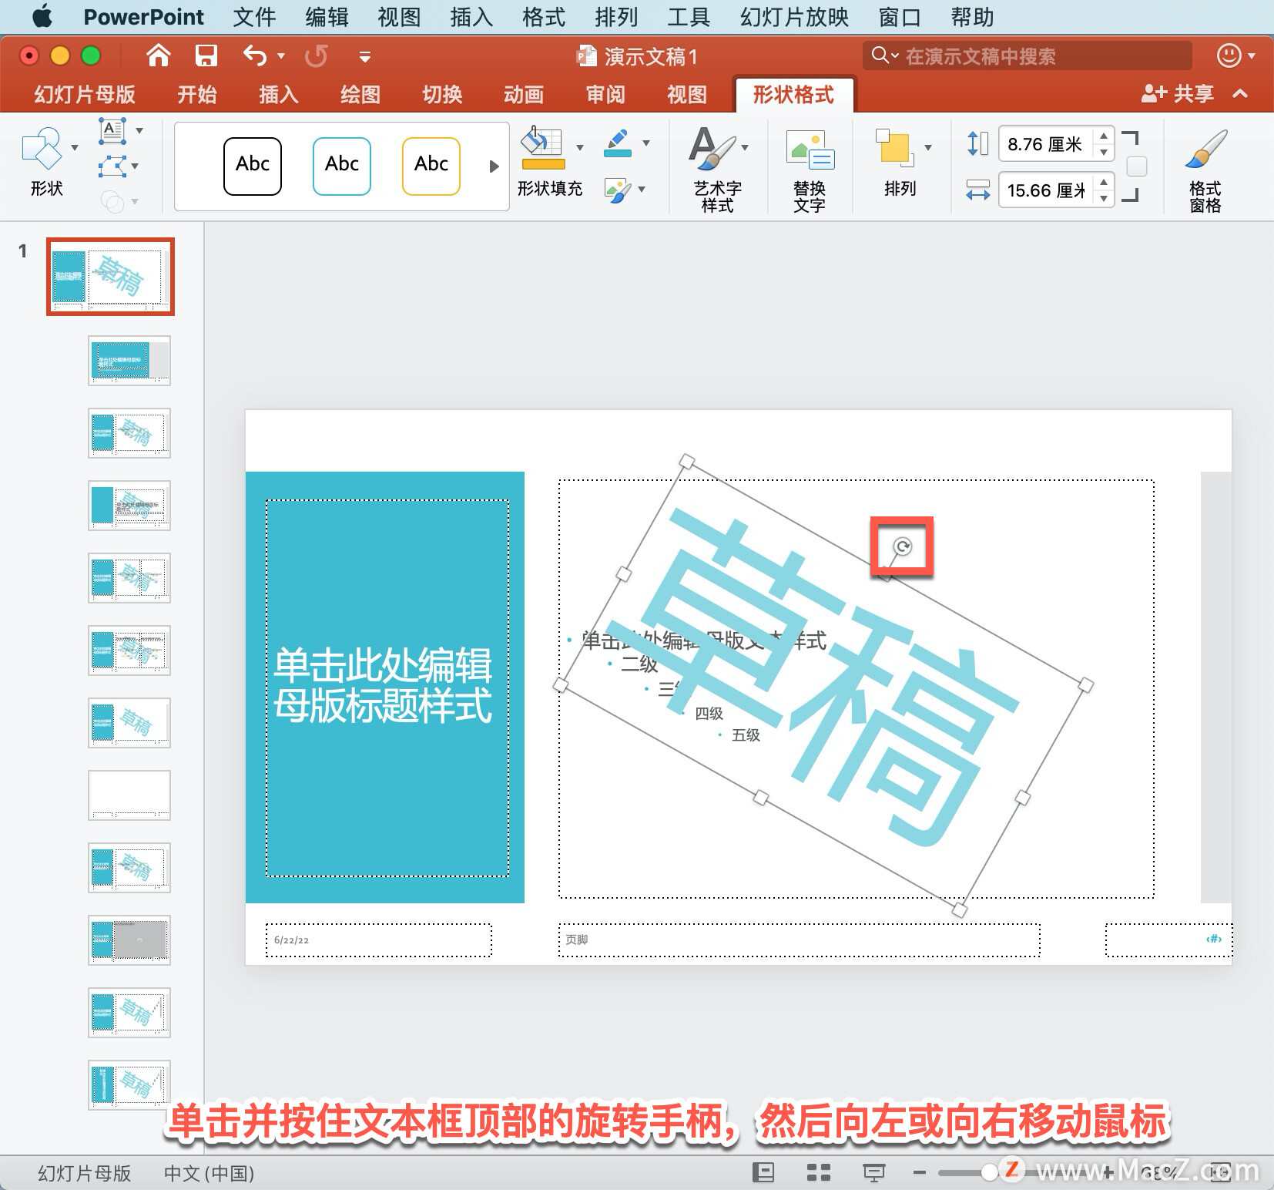Image resolution: width=1274 pixels, height=1190 pixels.
Task: Click the zoom out minus button
Action: tap(919, 1172)
